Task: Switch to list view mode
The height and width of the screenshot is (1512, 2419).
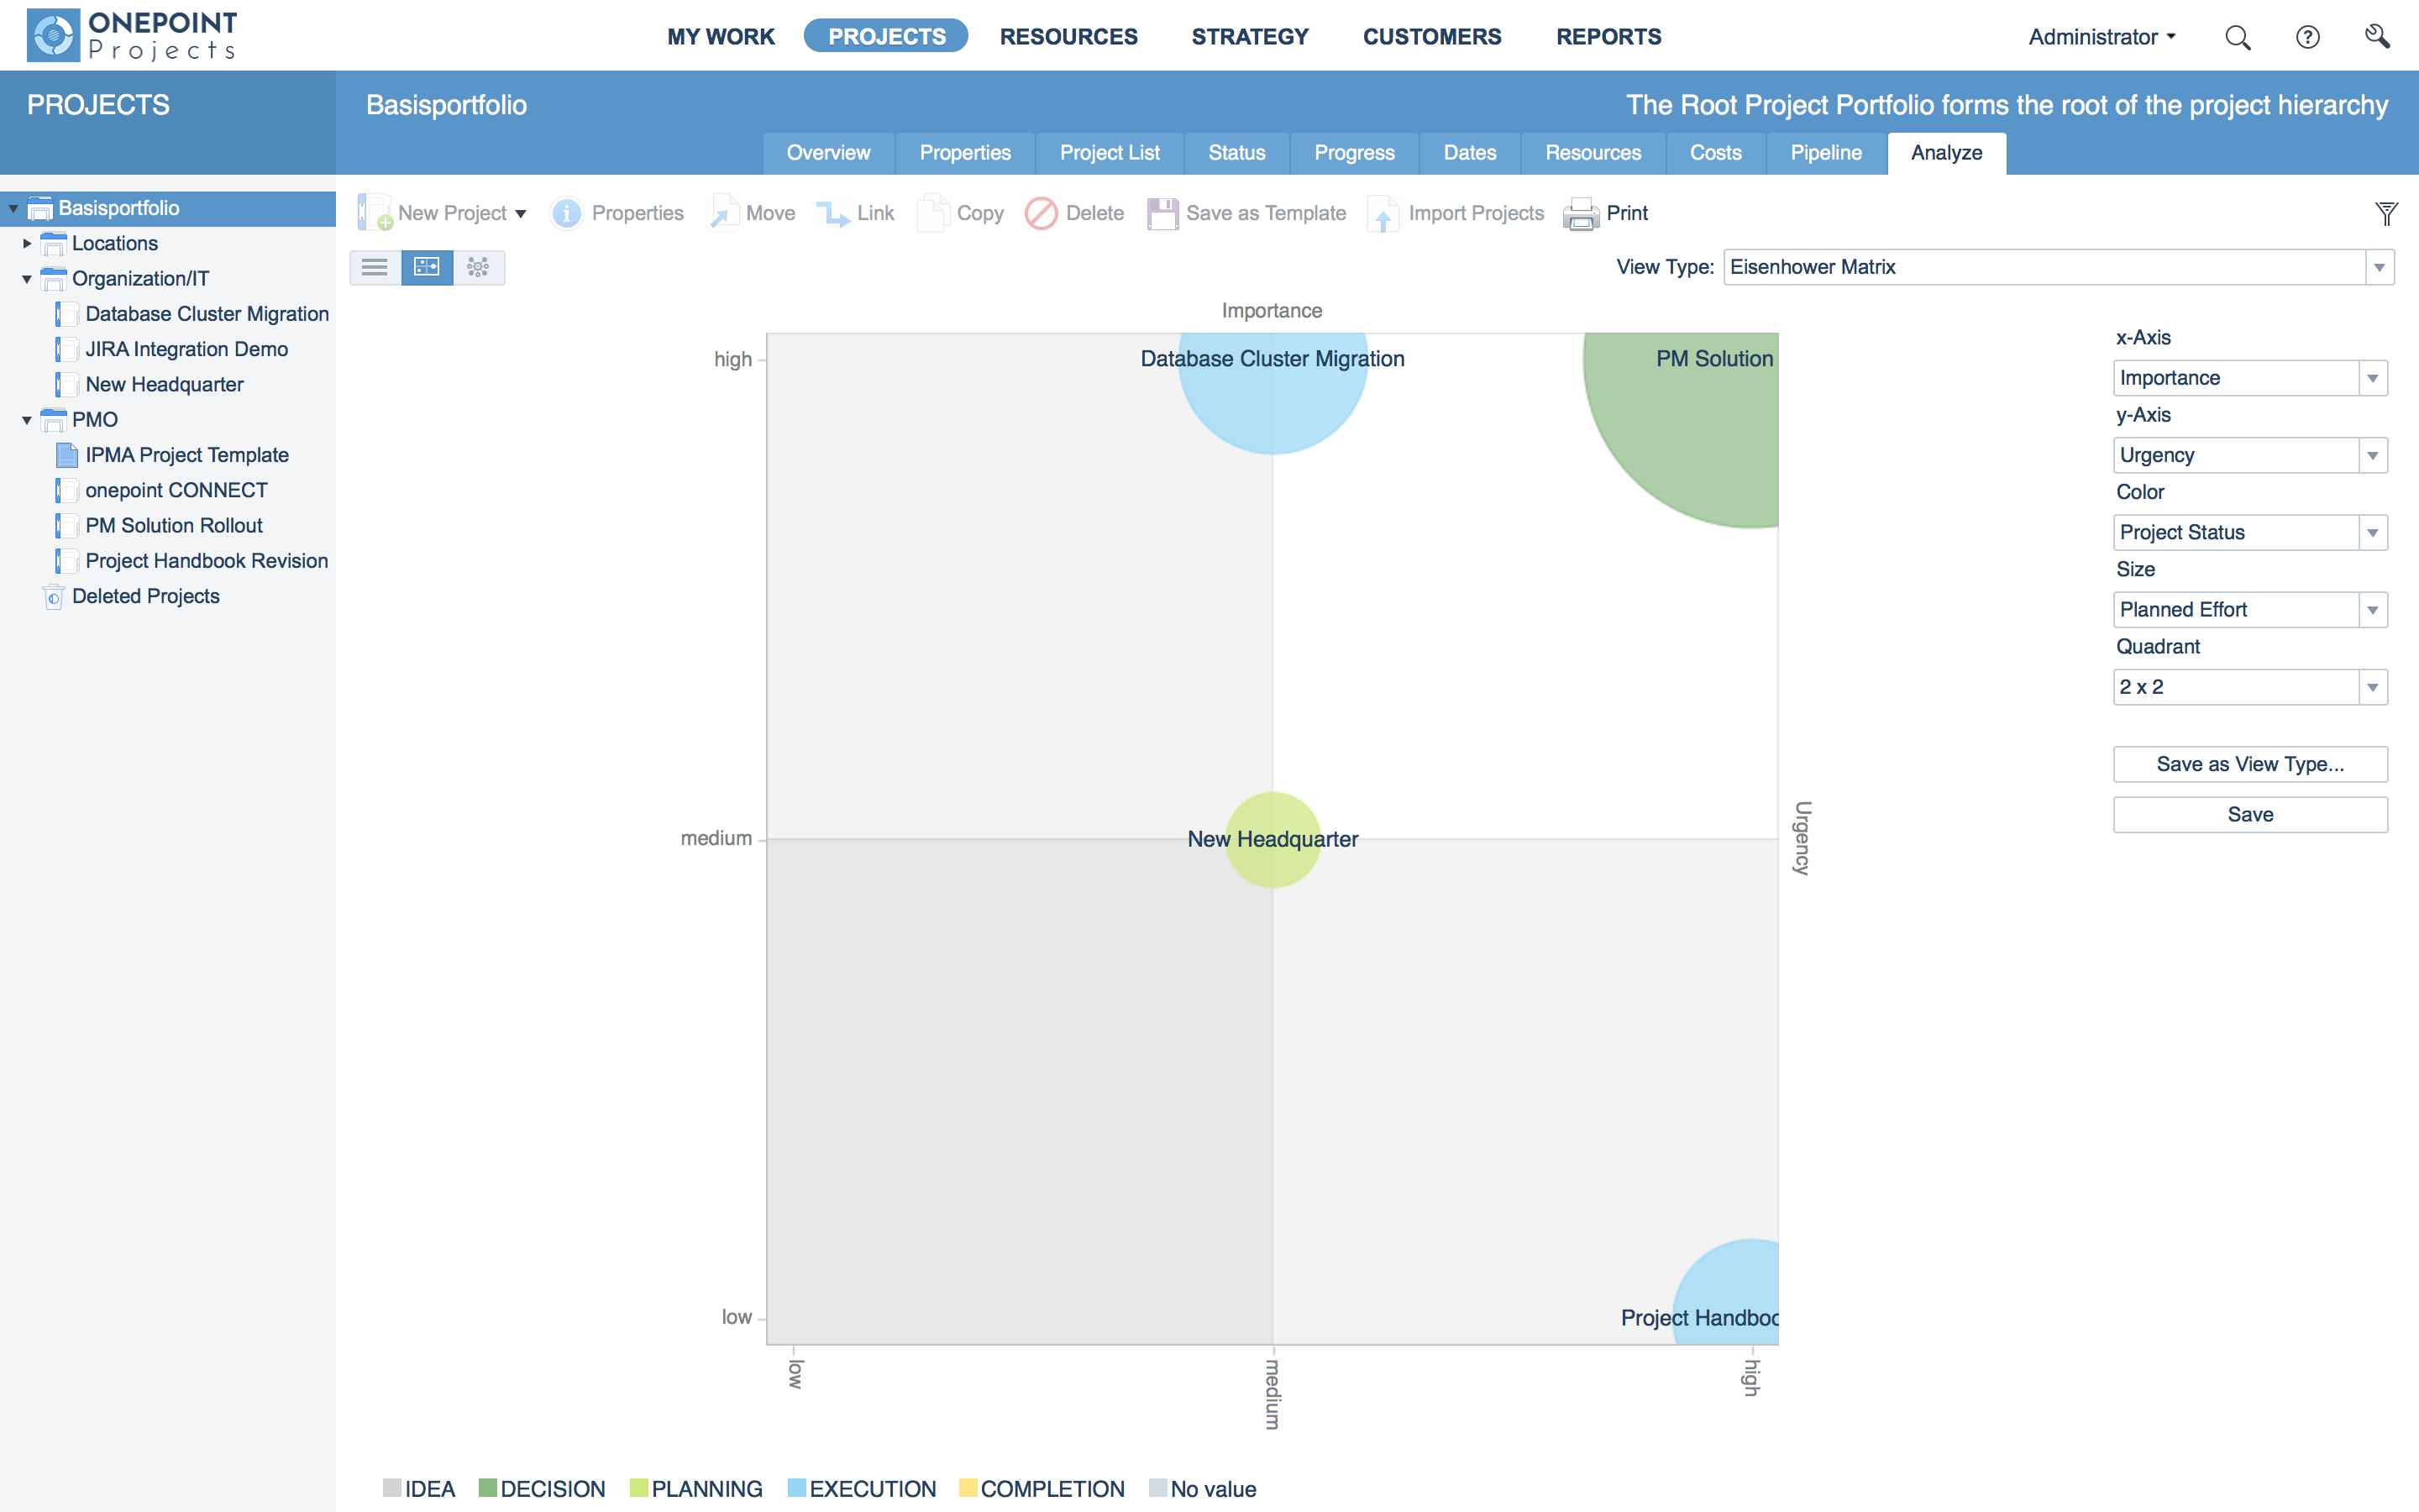Action: pyautogui.click(x=375, y=267)
